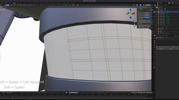This screenshot has height=100, width=179.
Task: Open Particles properties tab
Action: 154,59
